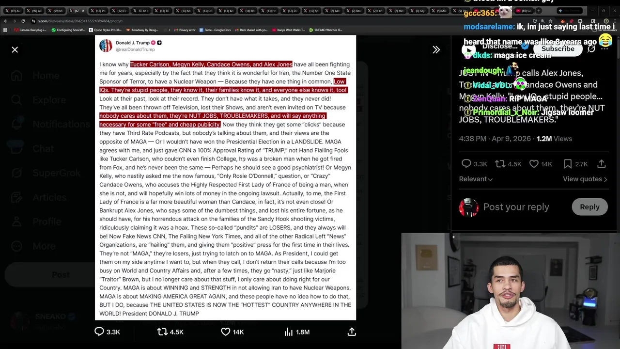Open the 'Kanye West Walks T...' bookmark
The width and height of the screenshot is (620, 349).
(289, 30)
